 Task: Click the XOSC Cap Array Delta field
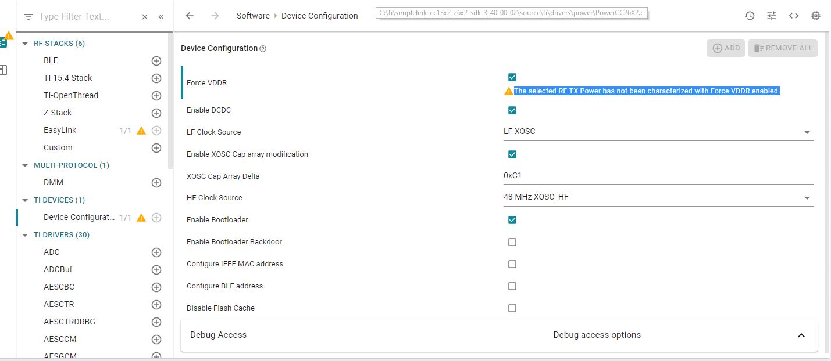pyautogui.click(x=658, y=175)
